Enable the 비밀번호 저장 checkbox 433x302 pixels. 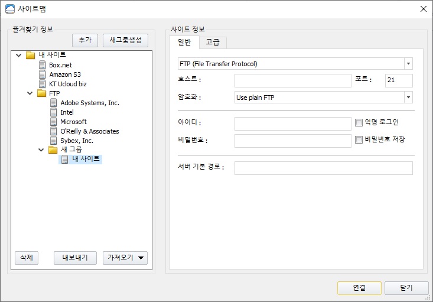pos(359,139)
